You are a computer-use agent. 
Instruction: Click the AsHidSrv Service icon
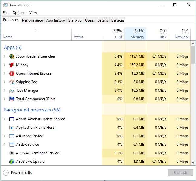(x=12, y=136)
